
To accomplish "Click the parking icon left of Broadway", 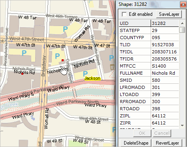I will click(x=24, y=53).
